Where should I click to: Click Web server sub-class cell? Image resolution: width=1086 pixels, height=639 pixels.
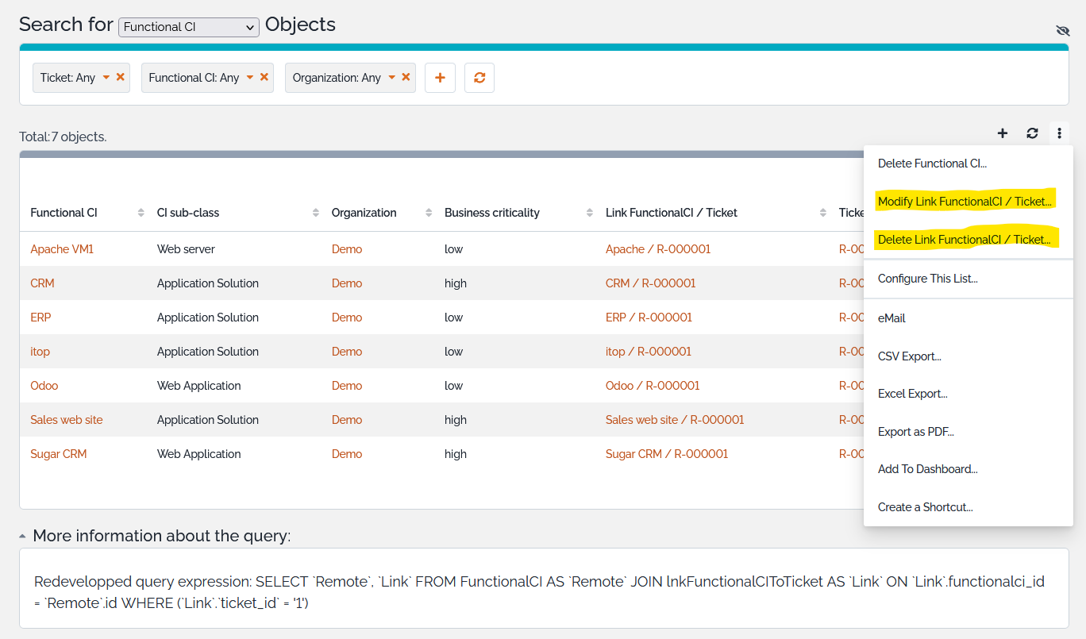tap(186, 249)
